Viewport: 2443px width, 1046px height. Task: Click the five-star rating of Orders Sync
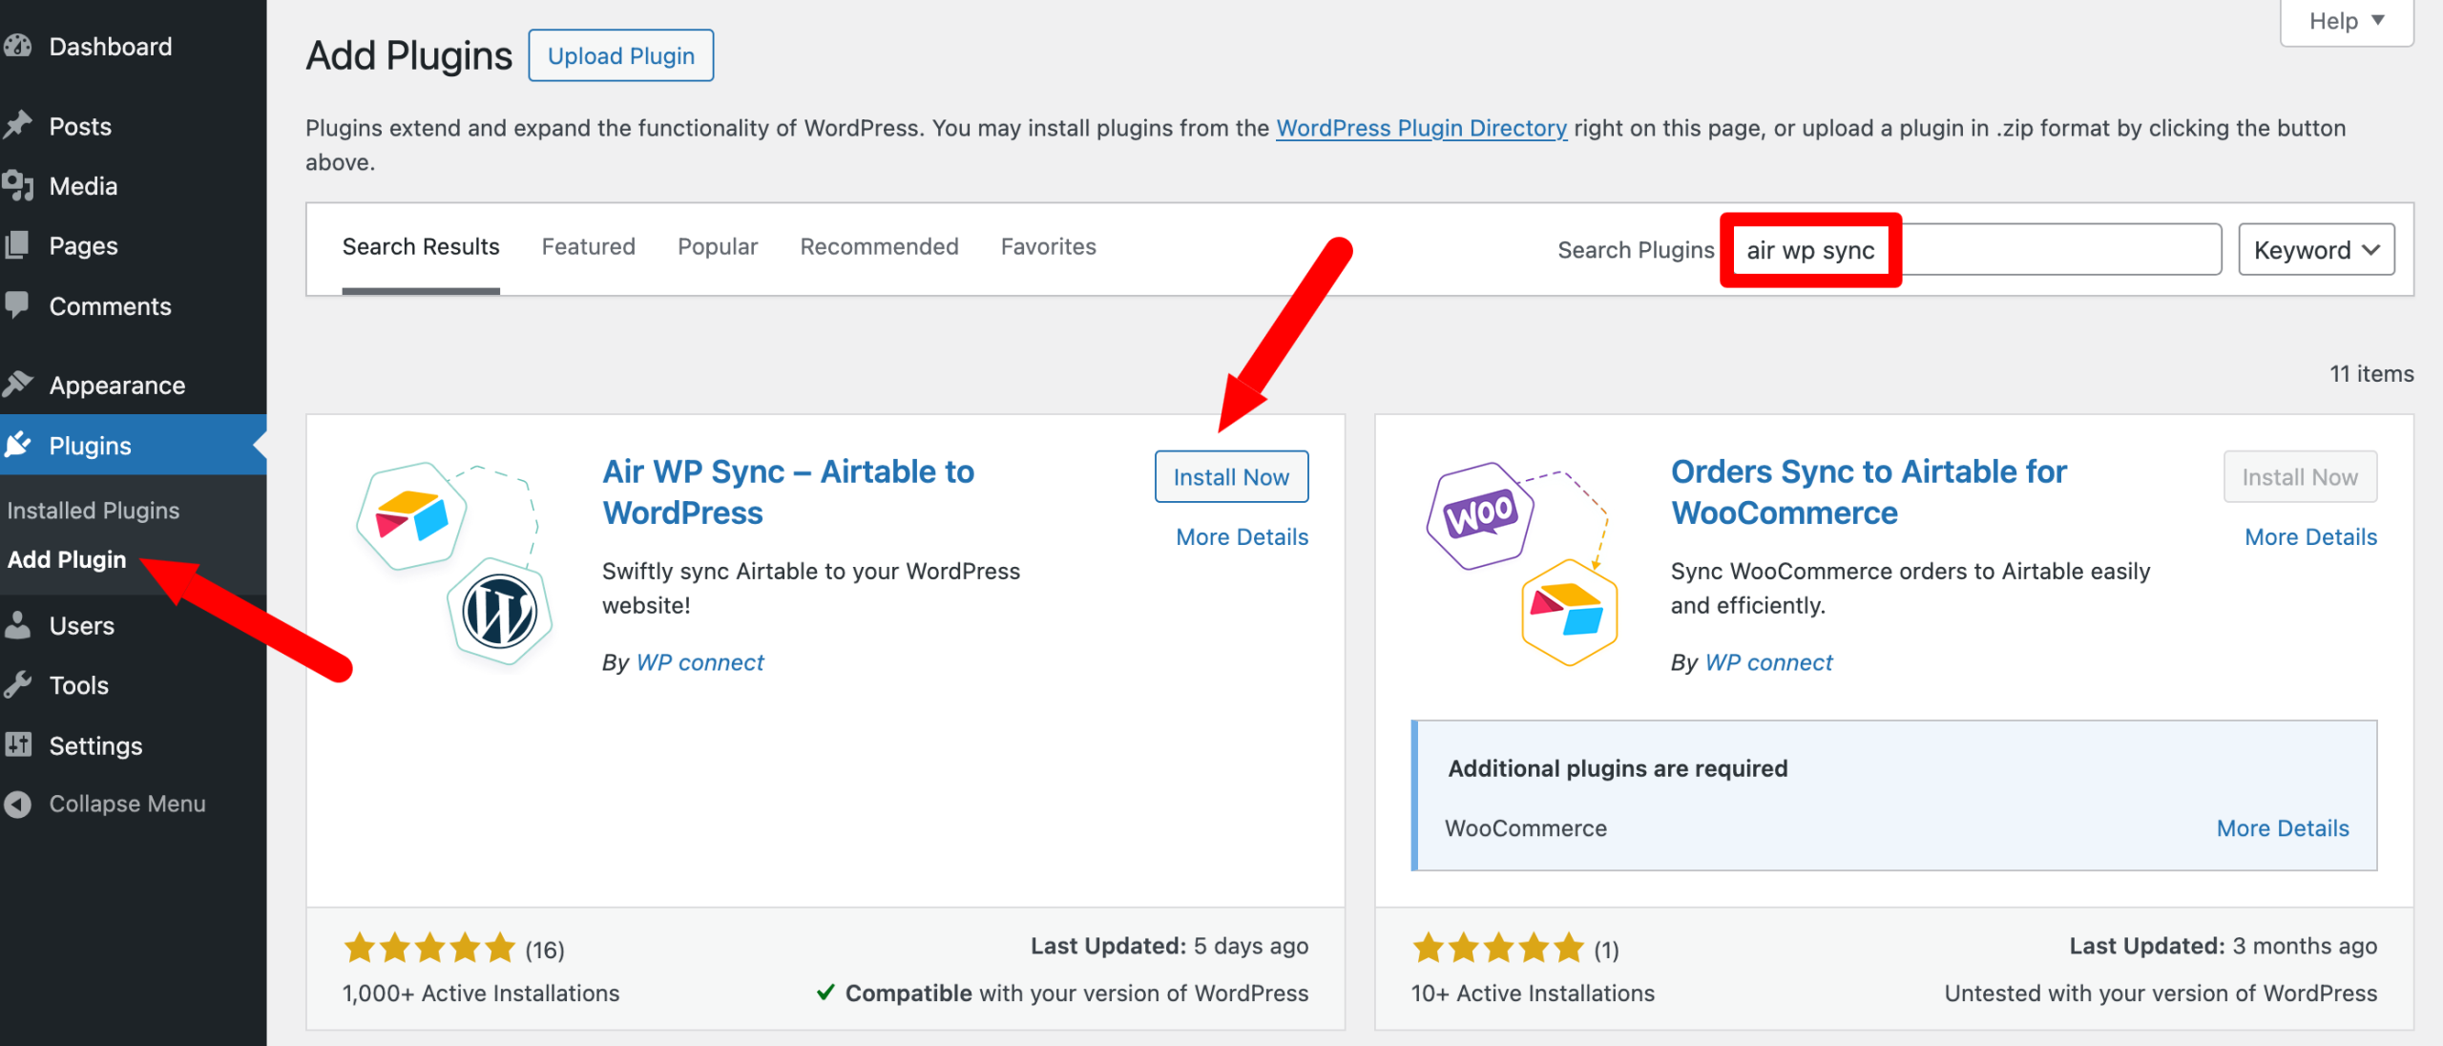tap(1498, 948)
